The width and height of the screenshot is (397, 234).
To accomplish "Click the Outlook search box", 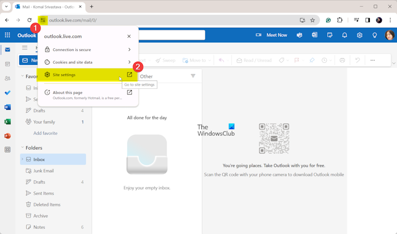I will [172, 35].
